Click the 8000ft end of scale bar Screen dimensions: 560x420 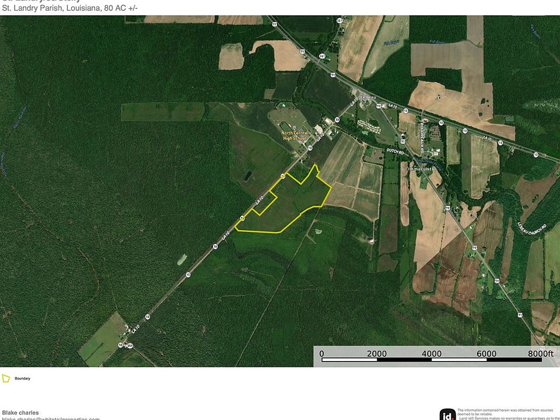coord(540,353)
